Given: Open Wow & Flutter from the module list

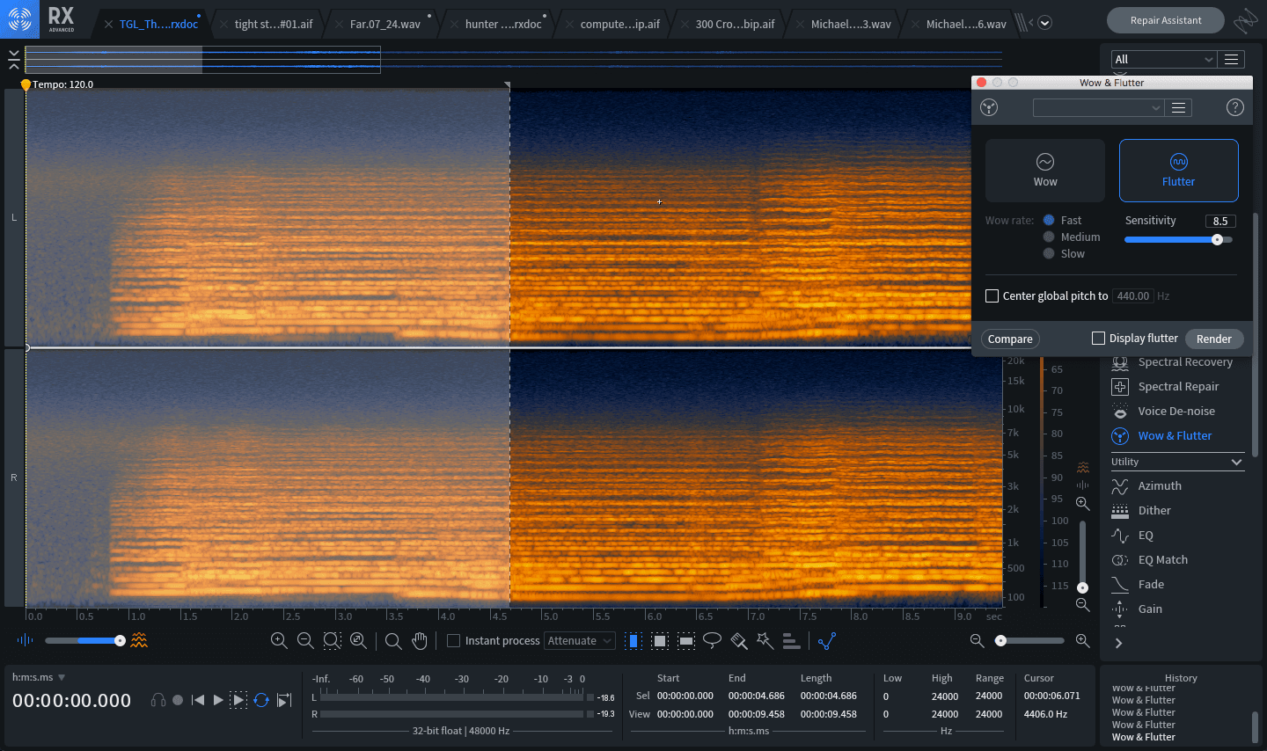Looking at the screenshot, I should pyautogui.click(x=1175, y=436).
